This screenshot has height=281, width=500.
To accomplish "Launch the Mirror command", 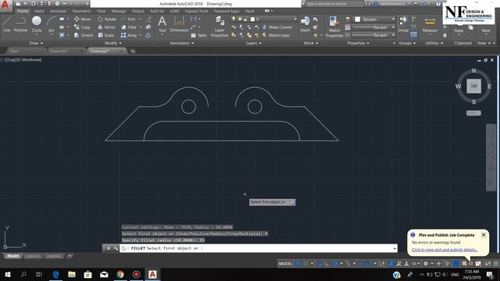I will click(106, 27).
